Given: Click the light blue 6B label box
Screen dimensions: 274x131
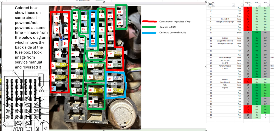Looking at the screenshot, I should click(53, 89).
